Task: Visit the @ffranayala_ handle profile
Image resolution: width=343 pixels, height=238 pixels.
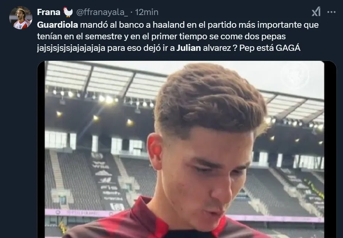Action: pos(102,12)
